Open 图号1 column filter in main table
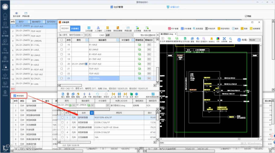Image resolution: width=275 pixels, height=153 pixels. [x=29, y=22]
